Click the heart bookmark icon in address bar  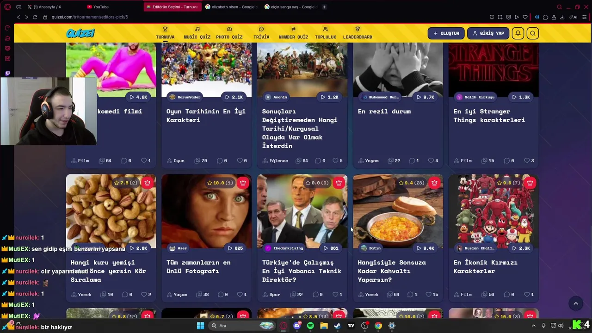[525, 17]
